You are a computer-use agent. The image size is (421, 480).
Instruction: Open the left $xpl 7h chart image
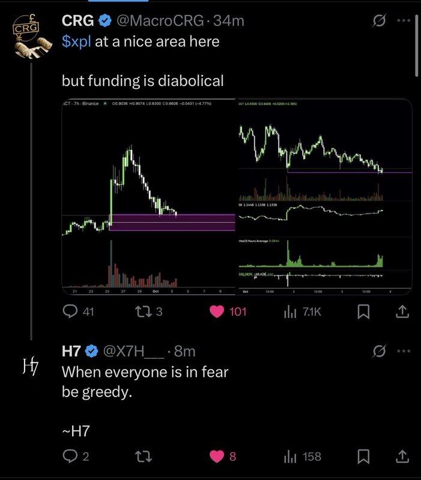point(149,196)
